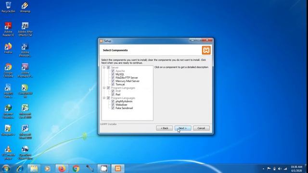Uncheck the Tomcat component checkbox

point(113,85)
